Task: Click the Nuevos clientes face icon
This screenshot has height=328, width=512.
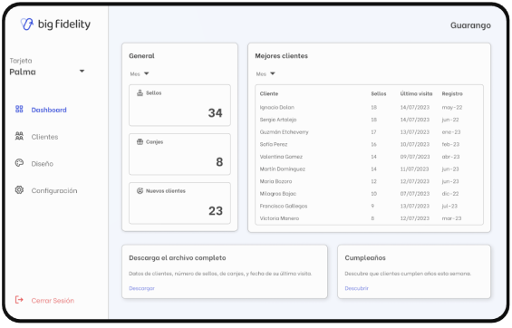Action: coord(140,191)
